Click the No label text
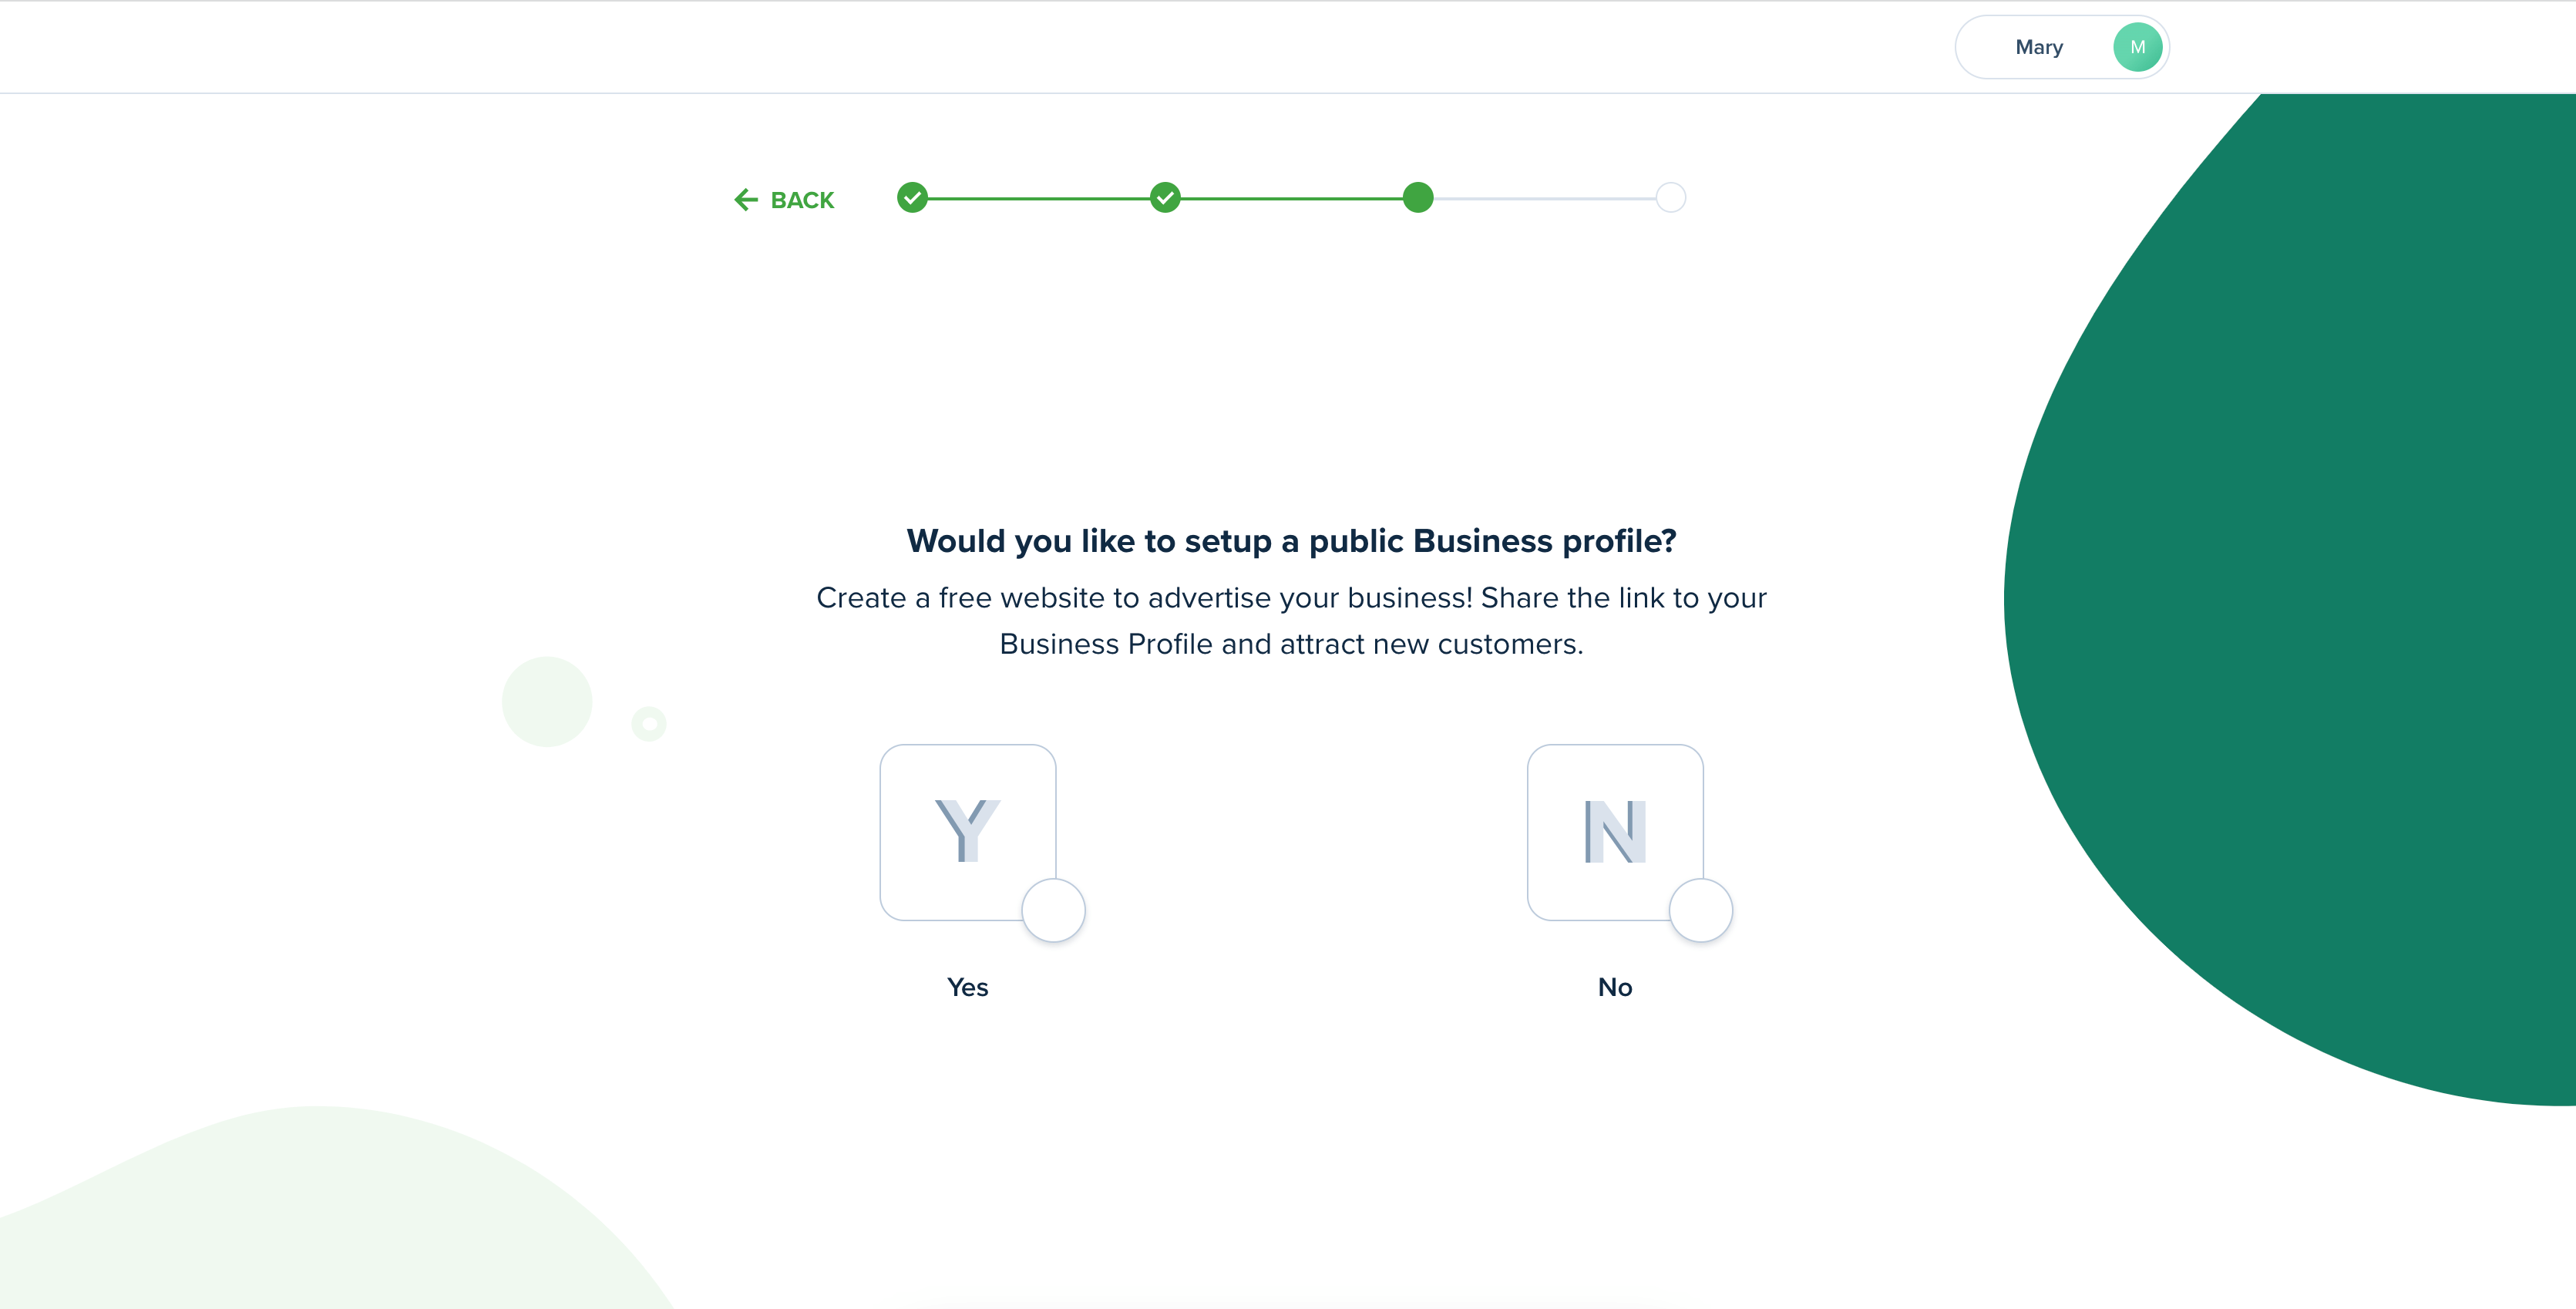 [1615, 987]
